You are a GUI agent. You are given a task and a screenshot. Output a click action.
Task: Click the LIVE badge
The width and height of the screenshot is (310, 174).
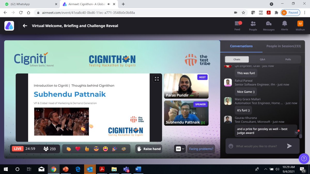tap(18, 149)
